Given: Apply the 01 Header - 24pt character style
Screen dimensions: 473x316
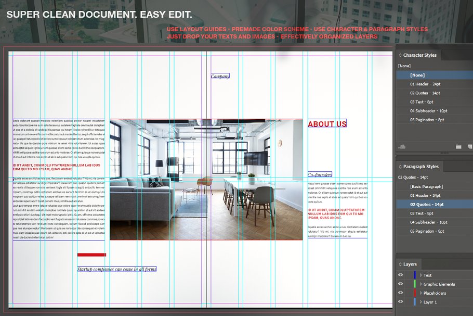Looking at the screenshot, I should pos(425,84).
